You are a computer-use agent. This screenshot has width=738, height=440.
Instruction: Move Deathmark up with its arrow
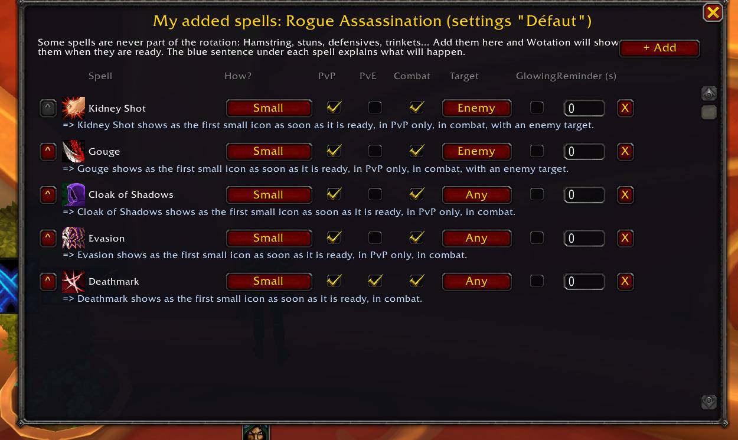point(48,281)
